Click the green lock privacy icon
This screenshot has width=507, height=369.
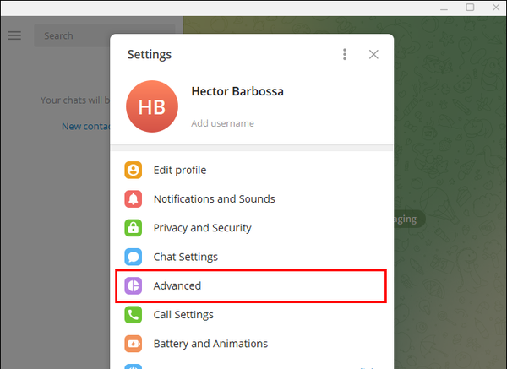click(x=134, y=228)
